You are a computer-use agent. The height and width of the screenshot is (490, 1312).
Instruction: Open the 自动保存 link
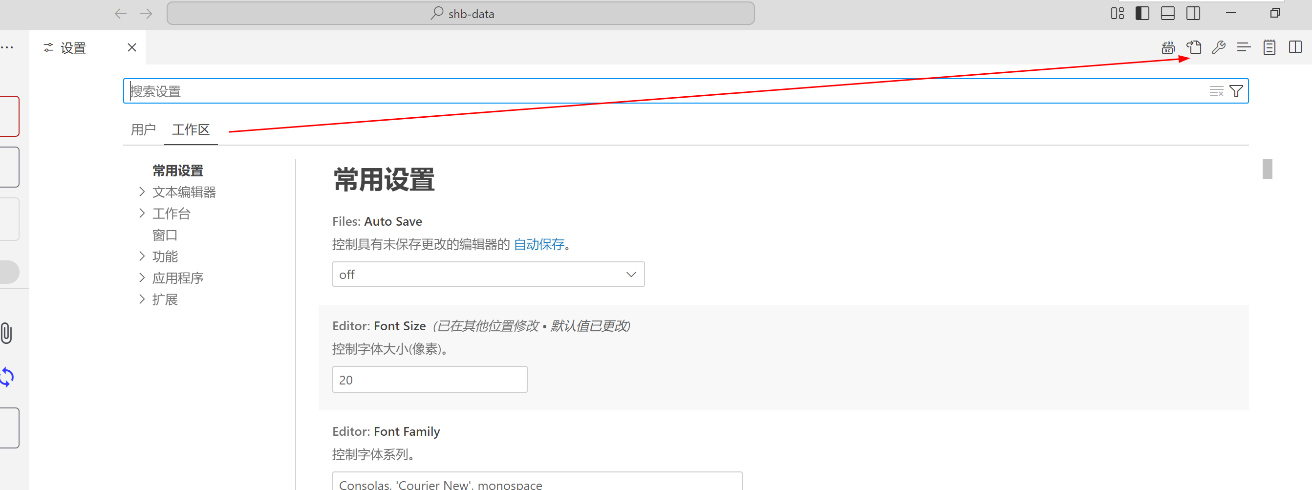[539, 244]
